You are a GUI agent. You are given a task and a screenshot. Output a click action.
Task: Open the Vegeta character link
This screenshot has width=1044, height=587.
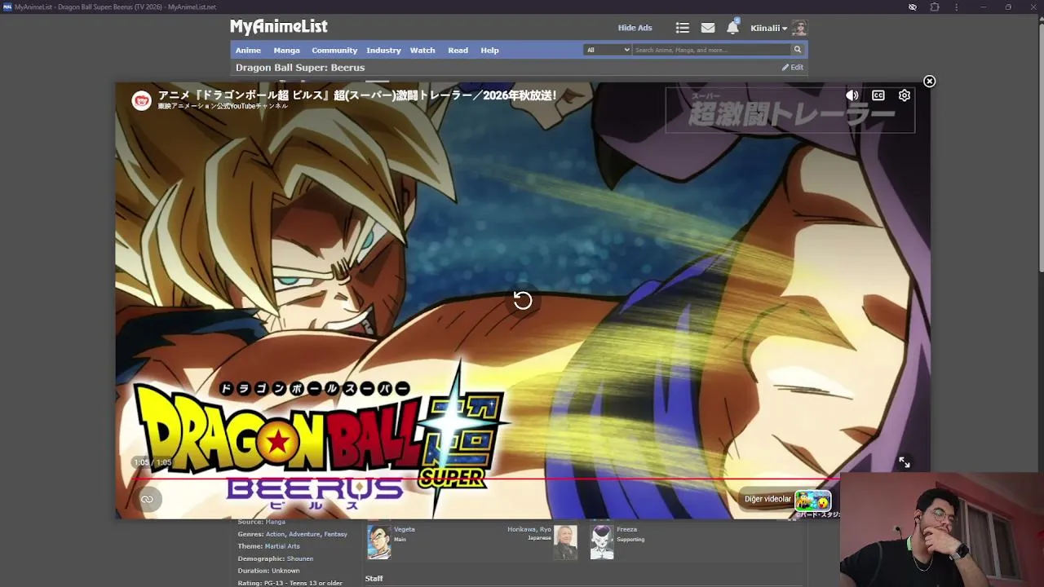point(405,529)
